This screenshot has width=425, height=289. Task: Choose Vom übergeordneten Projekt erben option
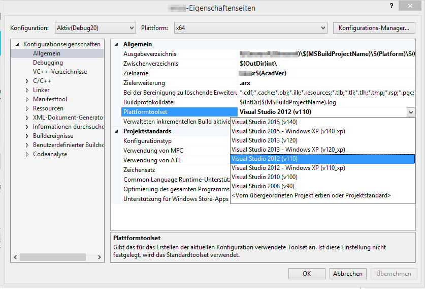pyautogui.click(x=322, y=195)
